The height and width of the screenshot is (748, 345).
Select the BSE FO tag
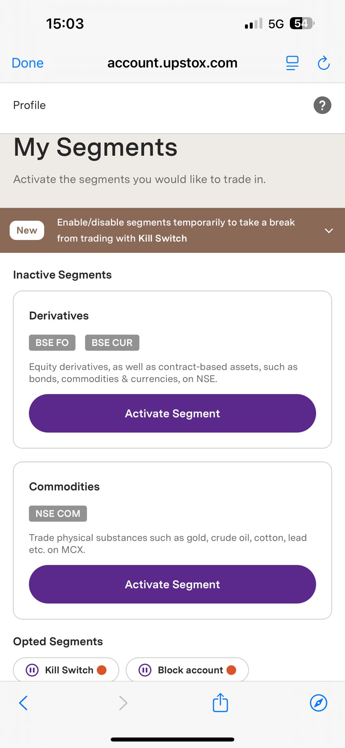tap(52, 343)
